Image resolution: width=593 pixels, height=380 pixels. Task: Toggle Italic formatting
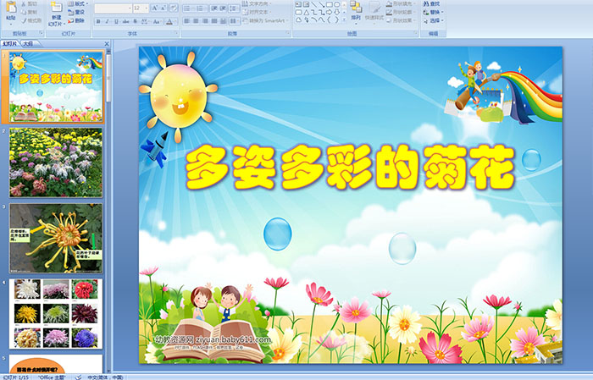(x=105, y=22)
